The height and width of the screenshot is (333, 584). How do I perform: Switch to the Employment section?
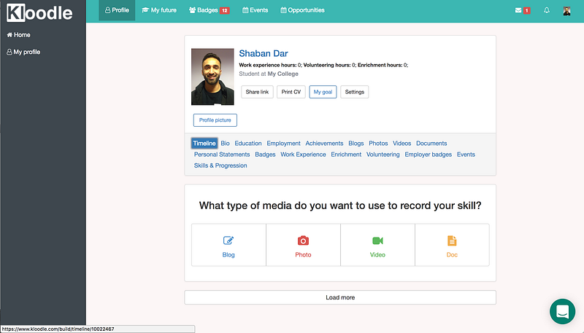click(283, 144)
